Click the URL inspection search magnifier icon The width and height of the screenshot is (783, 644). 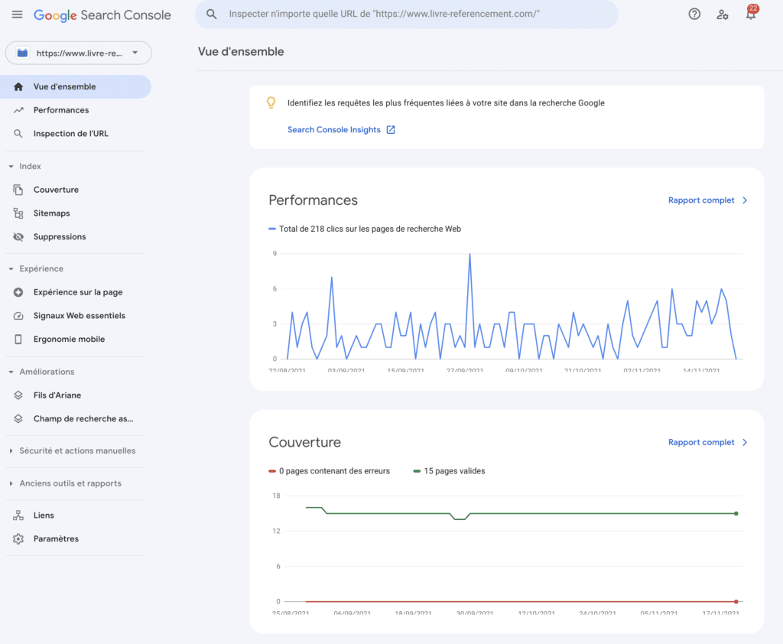click(212, 14)
